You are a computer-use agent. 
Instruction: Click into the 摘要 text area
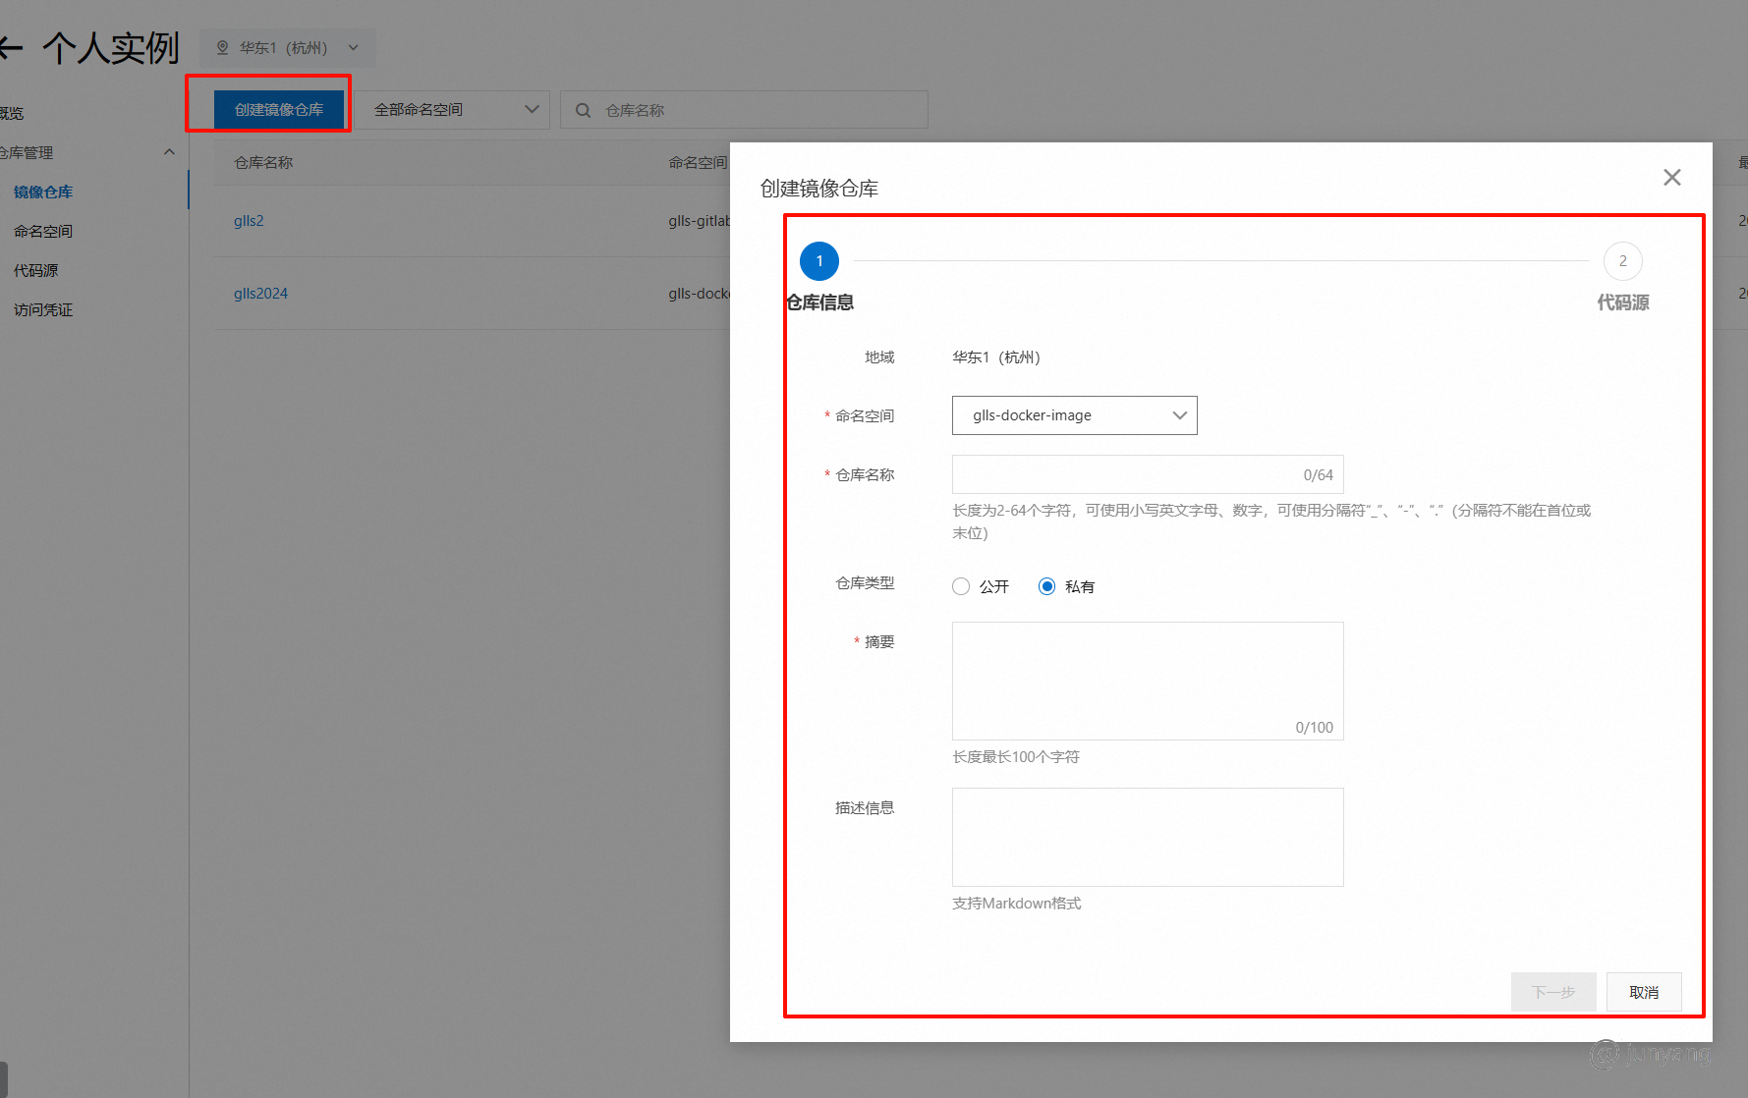1147,681
